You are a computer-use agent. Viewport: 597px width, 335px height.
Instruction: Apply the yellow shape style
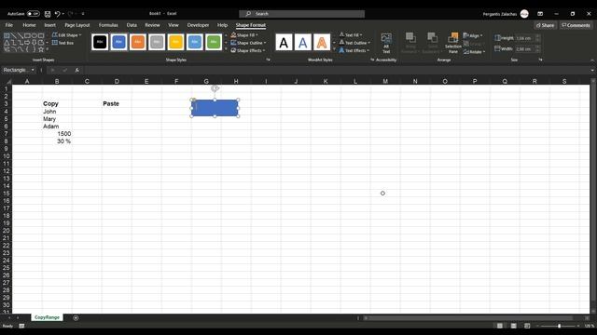point(176,42)
